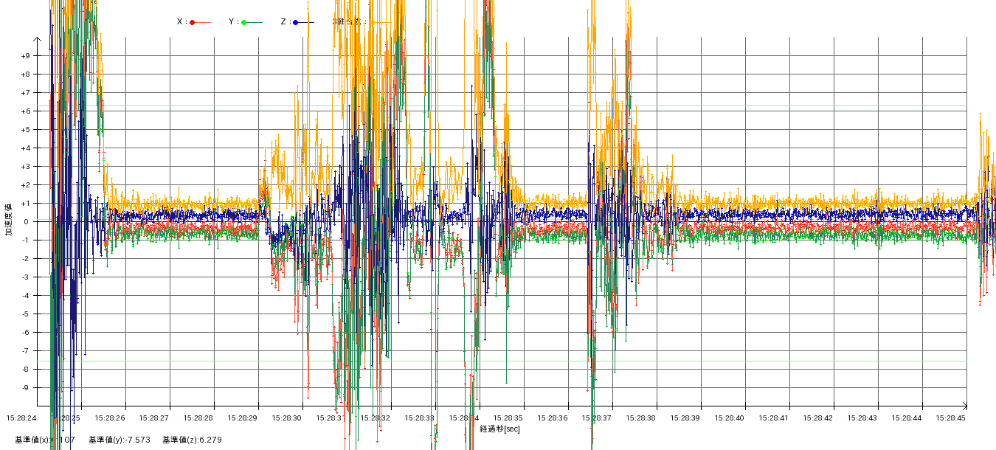Click the red X series legend marker
The image size is (996, 450).
(193, 22)
